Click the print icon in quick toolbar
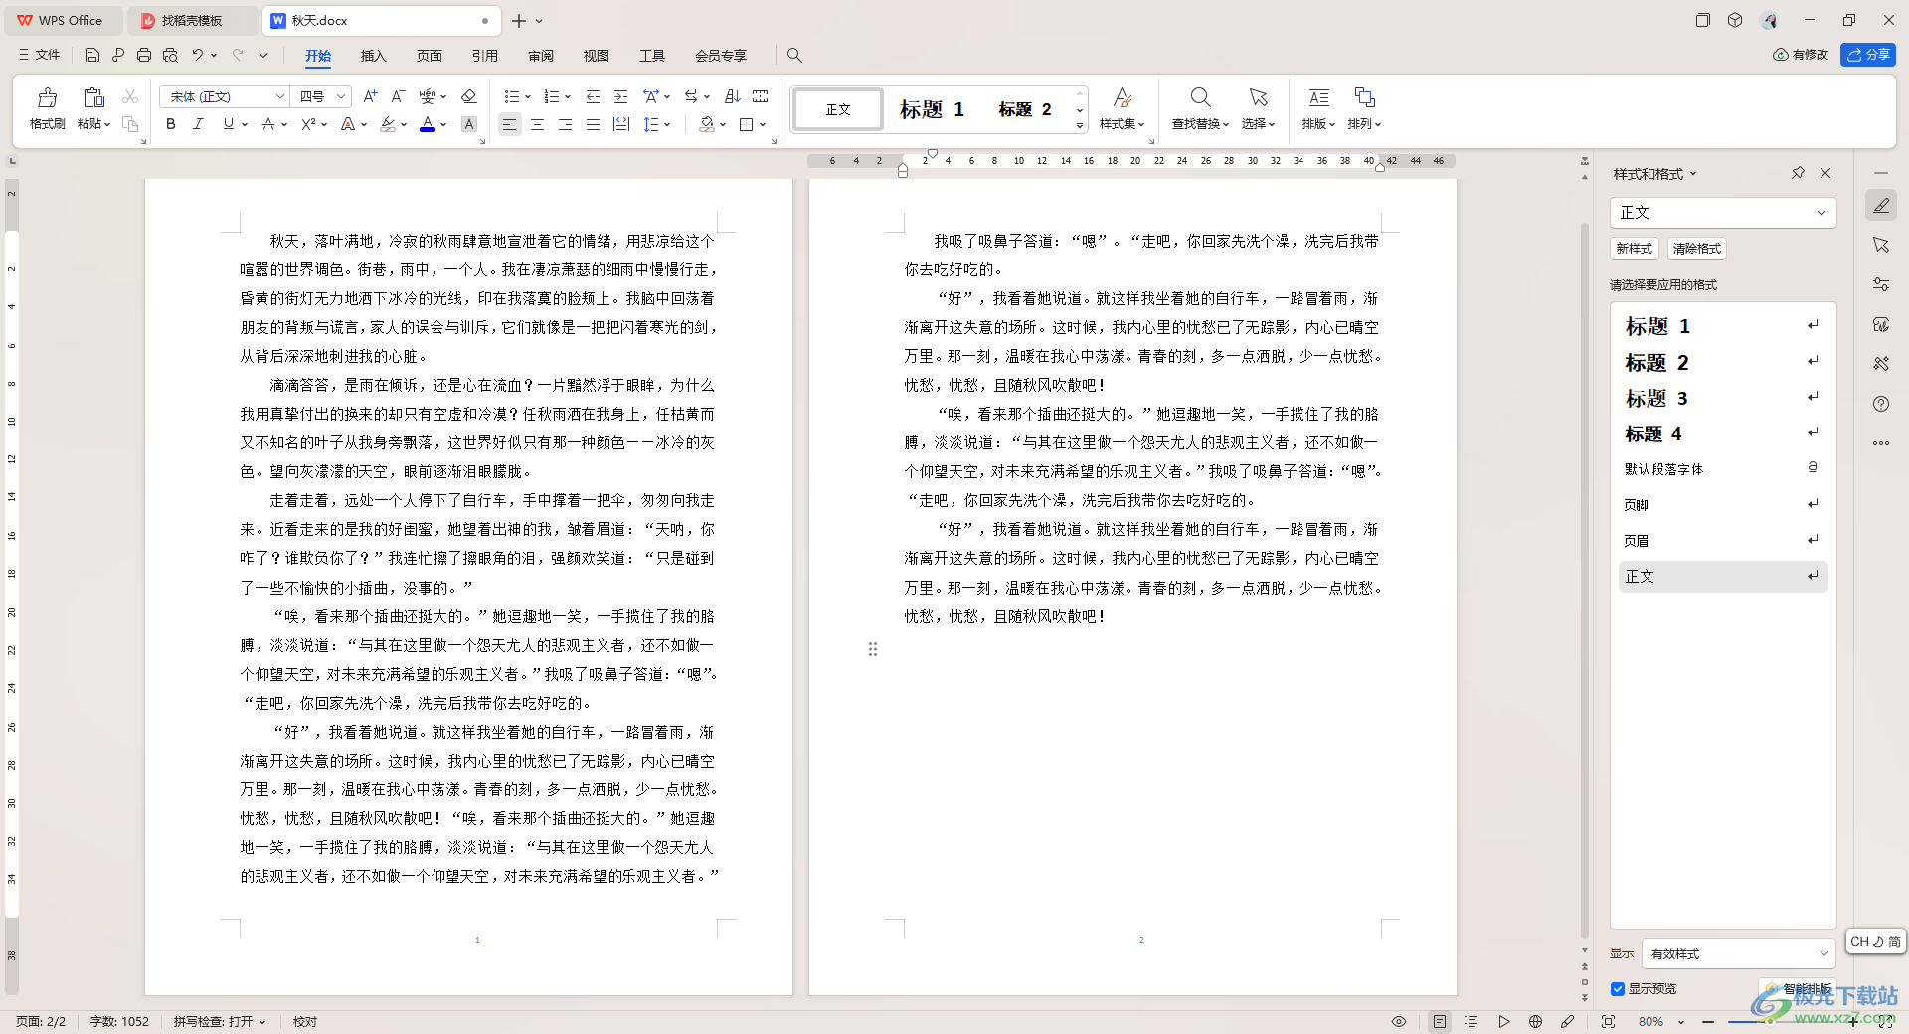The width and height of the screenshot is (1909, 1034). (144, 55)
